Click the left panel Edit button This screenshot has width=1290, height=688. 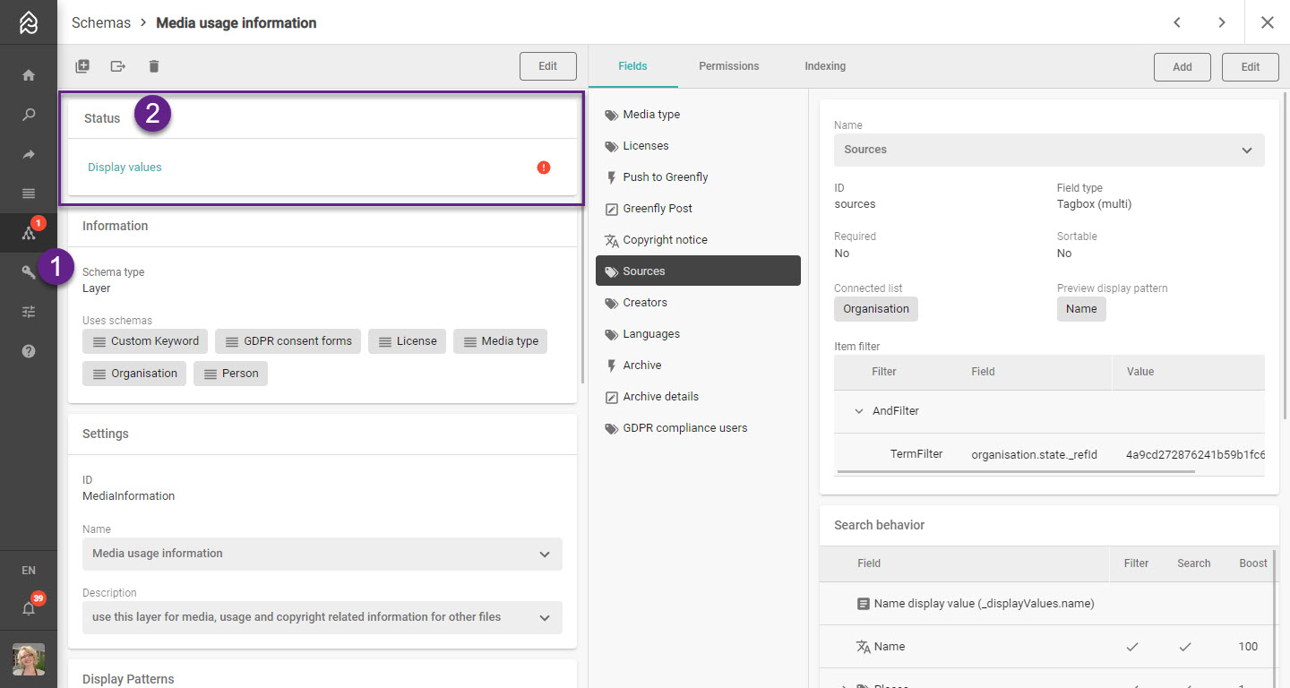point(547,66)
